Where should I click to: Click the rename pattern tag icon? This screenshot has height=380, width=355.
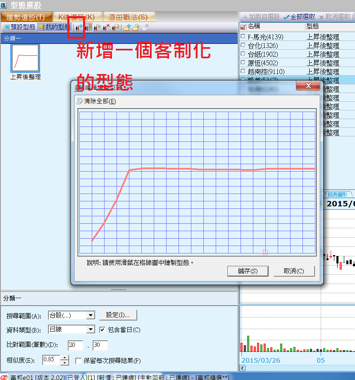pos(98,28)
